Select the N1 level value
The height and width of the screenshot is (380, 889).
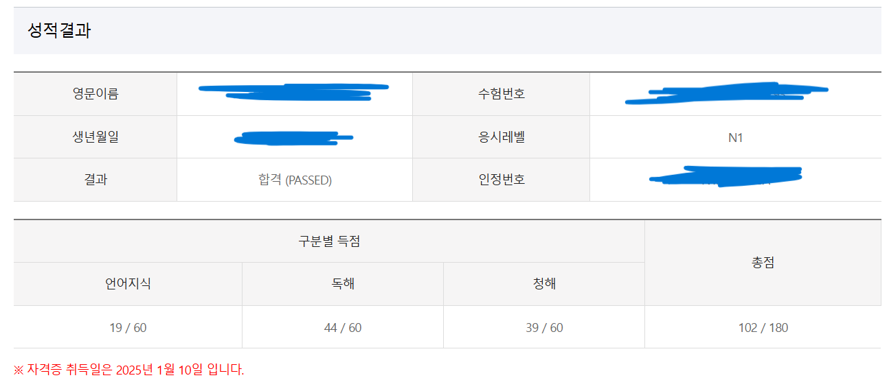[x=735, y=138]
